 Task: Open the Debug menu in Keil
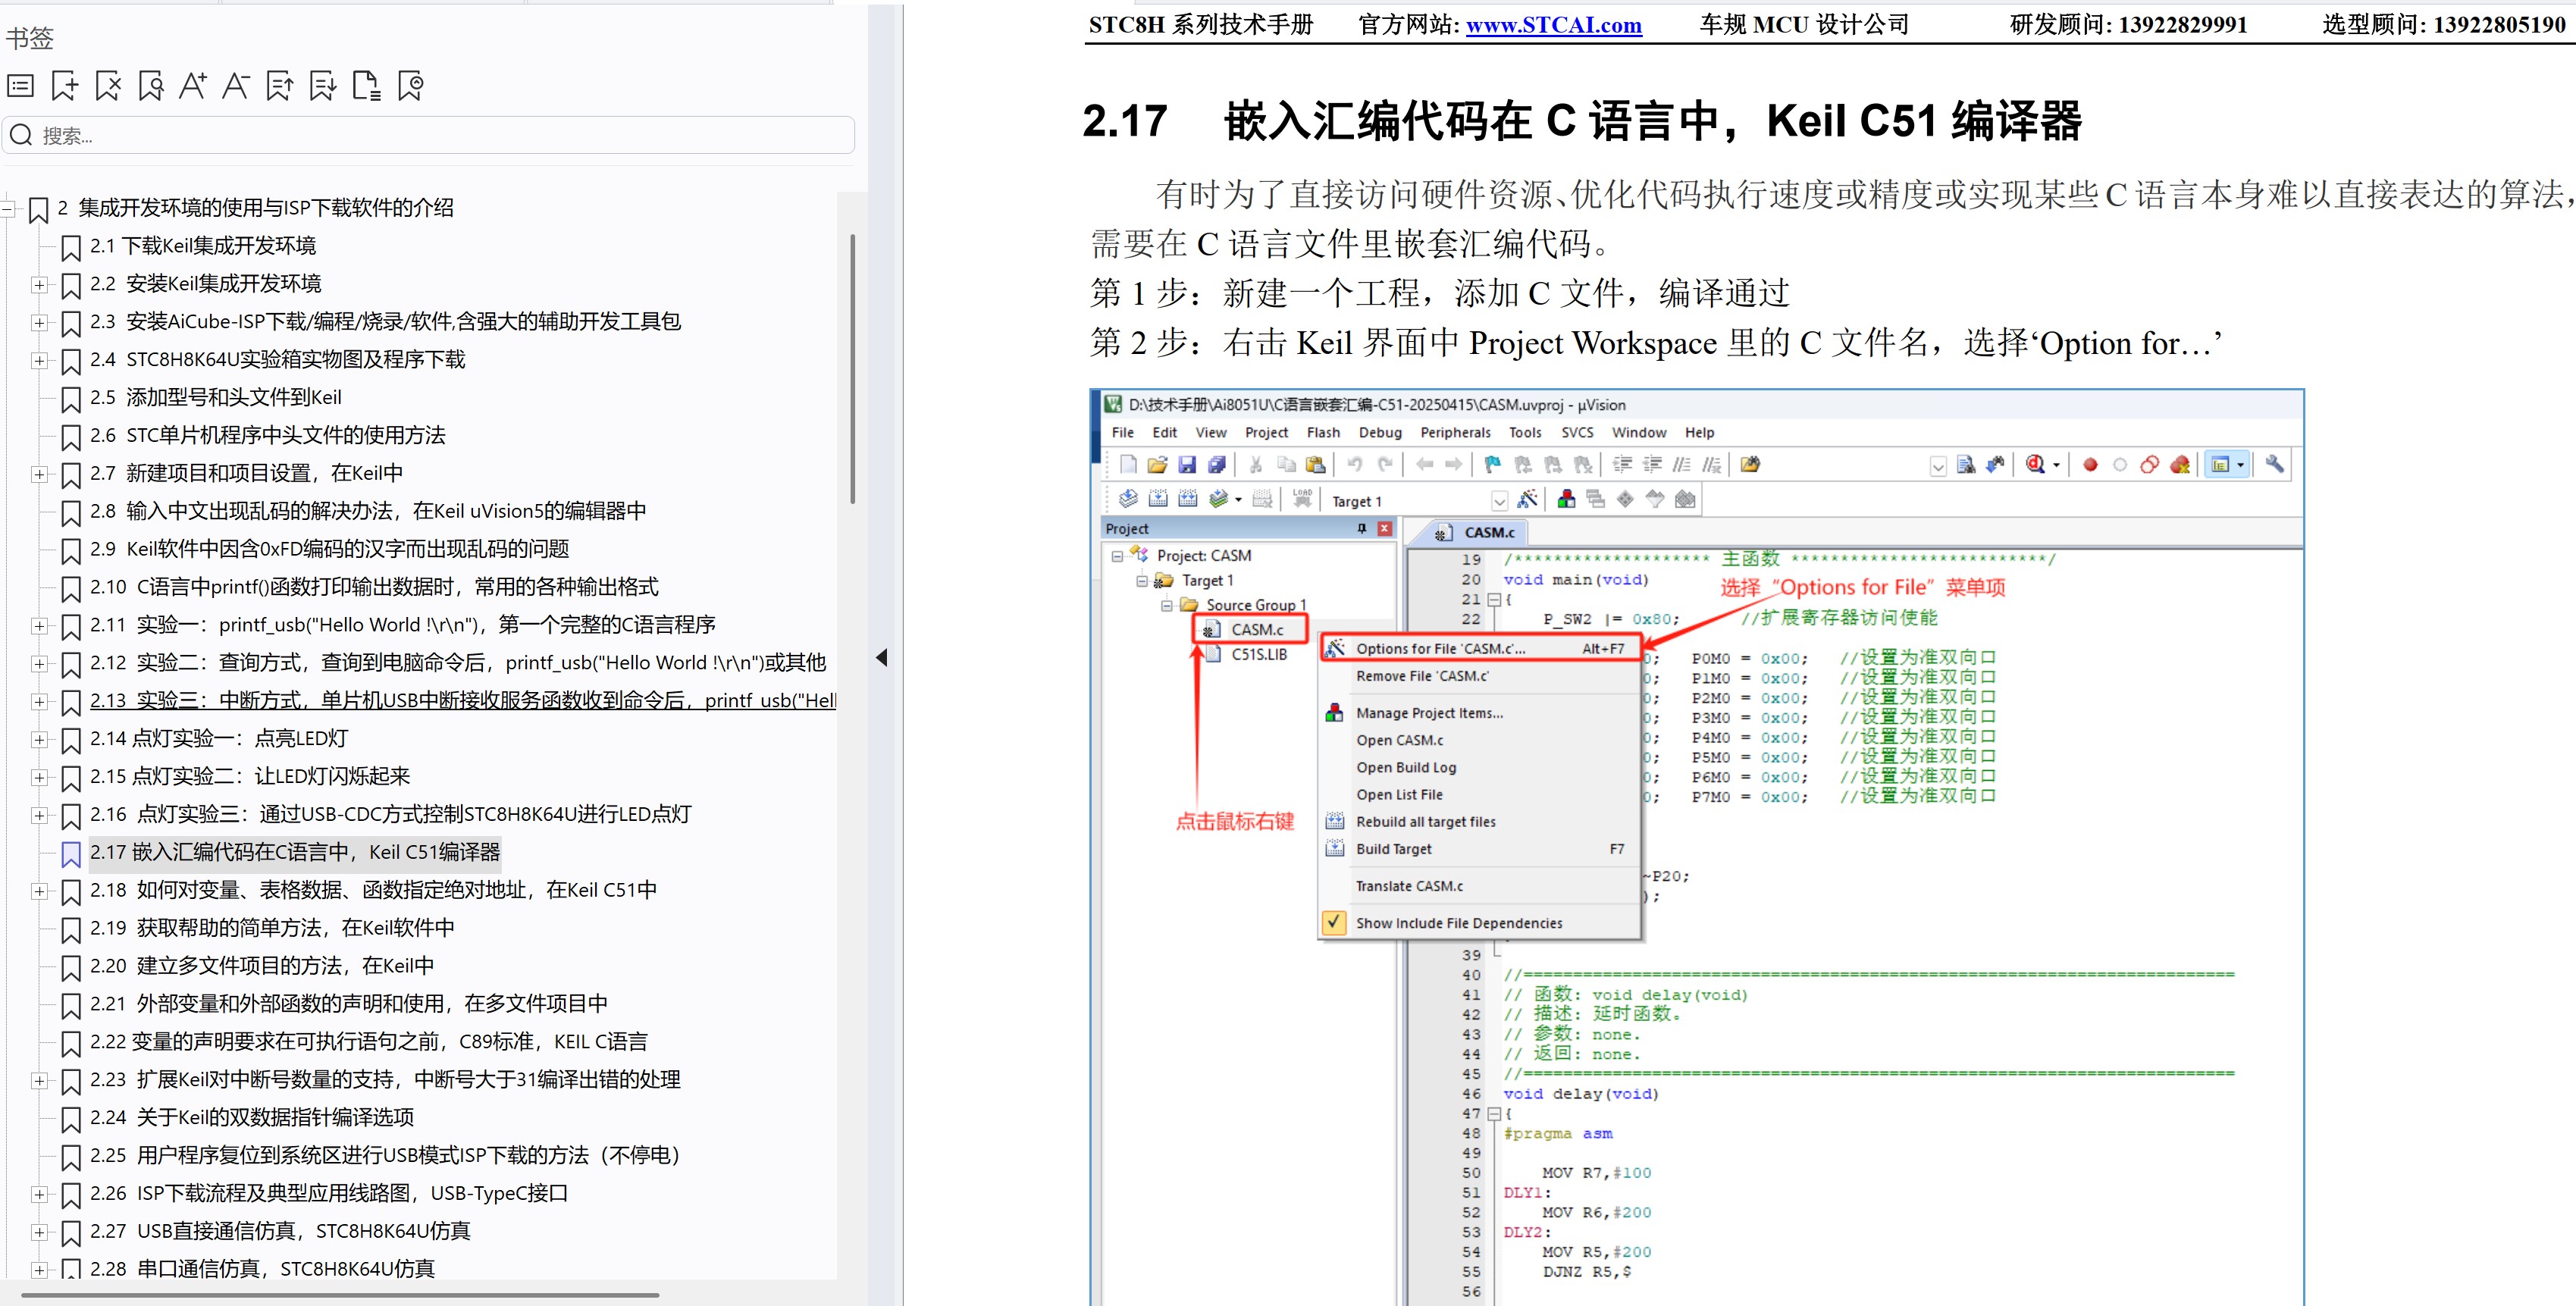tap(1380, 432)
